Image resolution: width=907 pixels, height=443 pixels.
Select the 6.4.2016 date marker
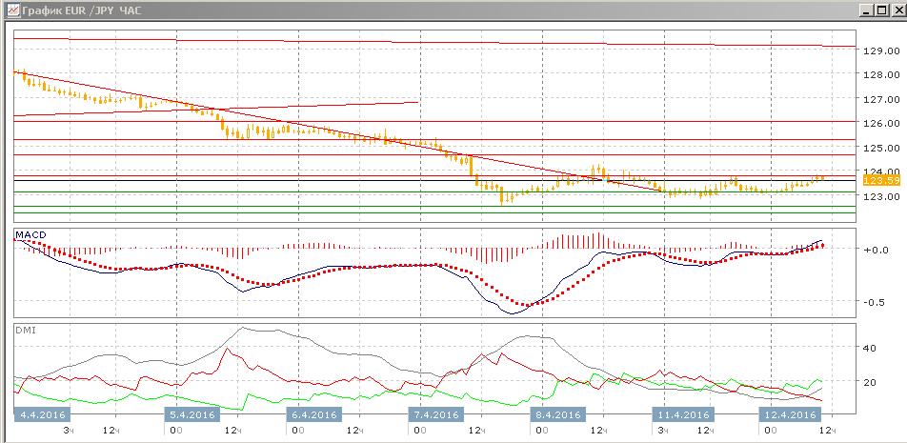point(314,415)
